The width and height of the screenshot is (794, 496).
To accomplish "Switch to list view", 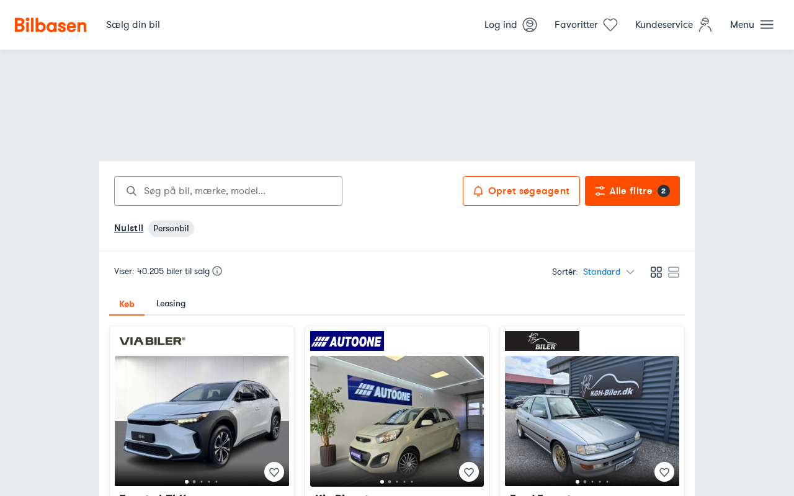I will [x=674, y=272].
